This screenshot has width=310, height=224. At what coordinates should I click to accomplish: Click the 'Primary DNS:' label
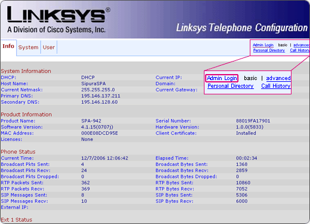pyautogui.click(x=17, y=96)
